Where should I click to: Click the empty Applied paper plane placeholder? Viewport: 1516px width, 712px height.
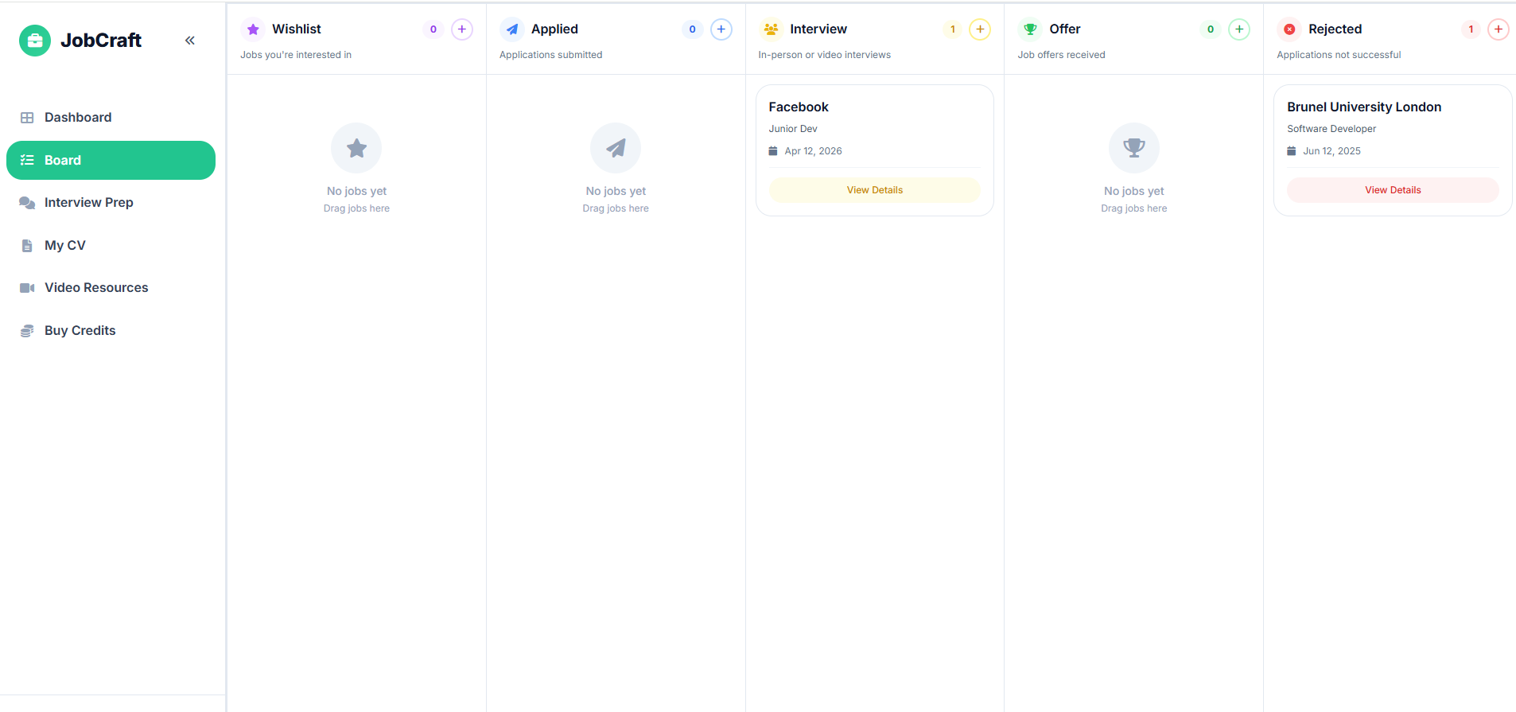(x=616, y=148)
